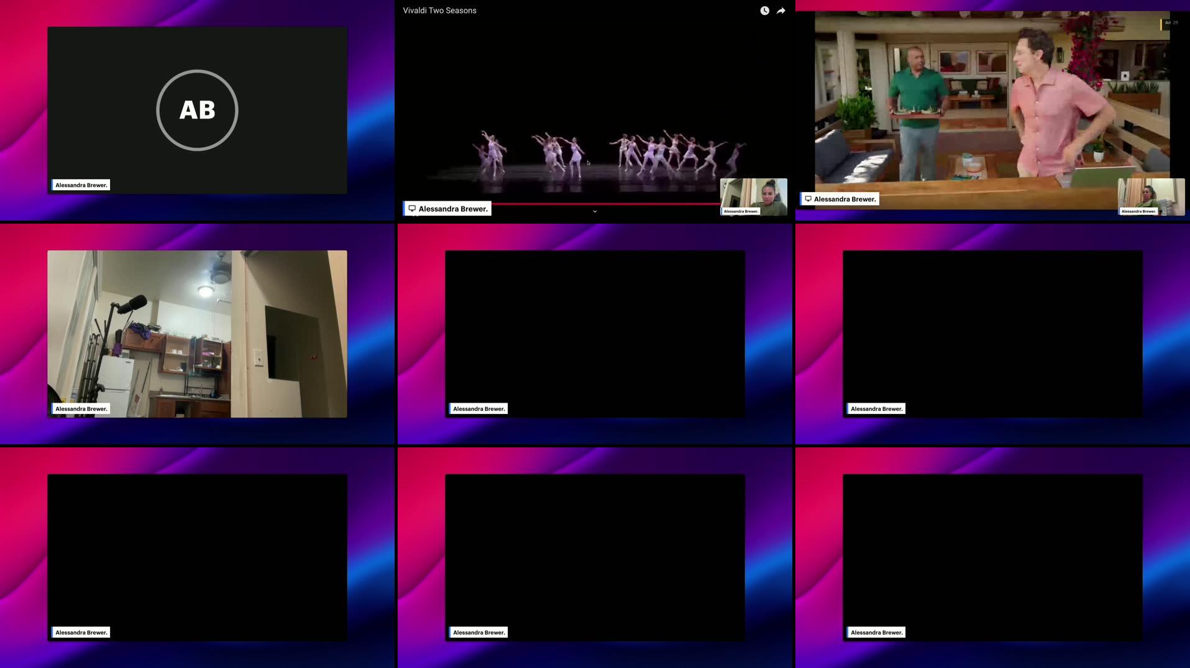This screenshot has width=1190, height=668.
Task: Click the name label in center black tile
Action: pyautogui.click(x=478, y=409)
